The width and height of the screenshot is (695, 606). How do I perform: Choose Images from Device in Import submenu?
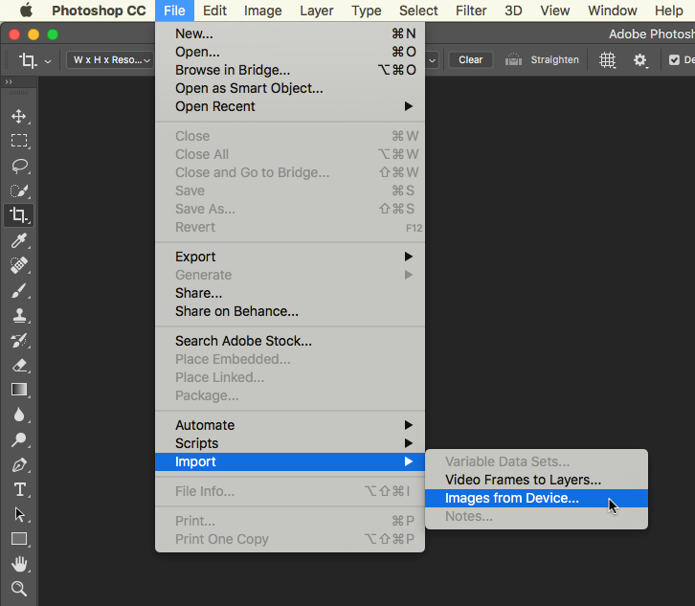512,498
